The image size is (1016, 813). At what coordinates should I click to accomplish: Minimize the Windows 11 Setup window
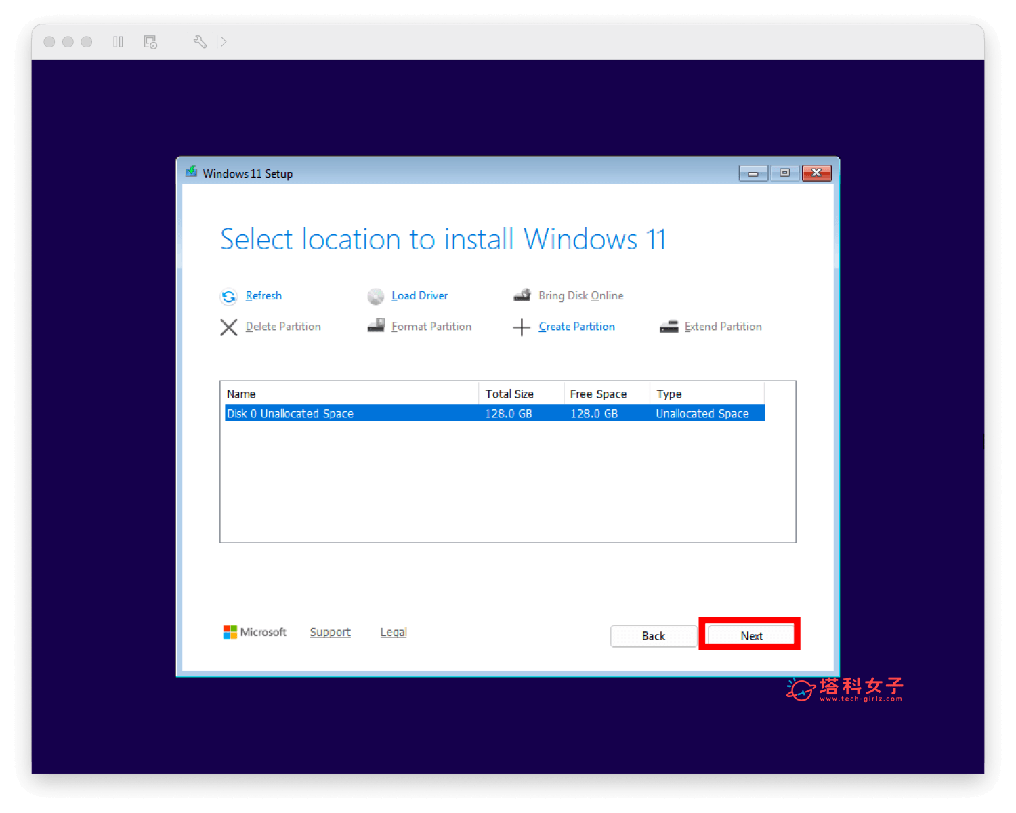coord(753,173)
